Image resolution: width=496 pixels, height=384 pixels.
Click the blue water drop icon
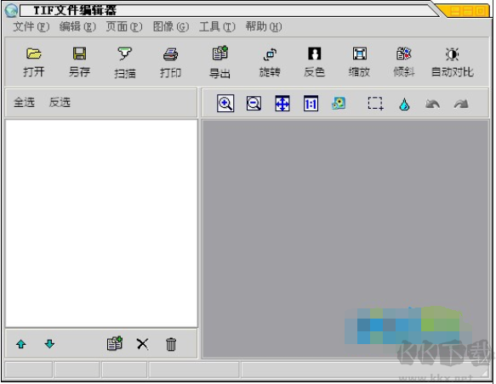[404, 104]
